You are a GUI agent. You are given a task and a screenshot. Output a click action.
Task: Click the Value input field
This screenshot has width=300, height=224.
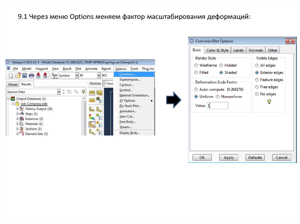(x=217, y=105)
